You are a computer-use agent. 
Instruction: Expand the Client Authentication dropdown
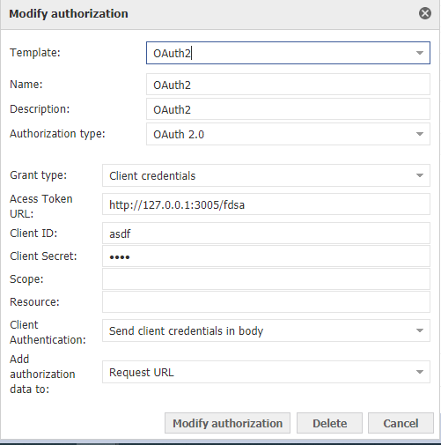[266, 330]
